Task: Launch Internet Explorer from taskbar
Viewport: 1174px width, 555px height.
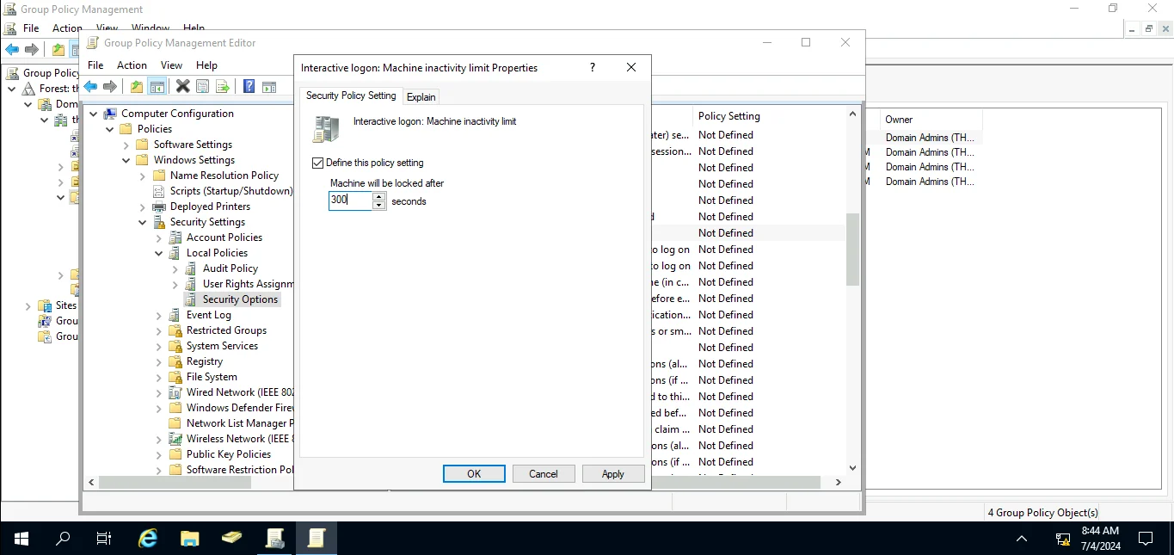Action: pyautogui.click(x=149, y=539)
